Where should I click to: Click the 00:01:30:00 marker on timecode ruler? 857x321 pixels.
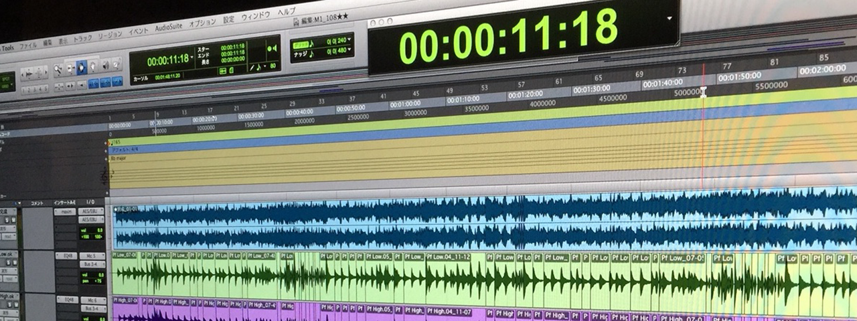[591, 88]
